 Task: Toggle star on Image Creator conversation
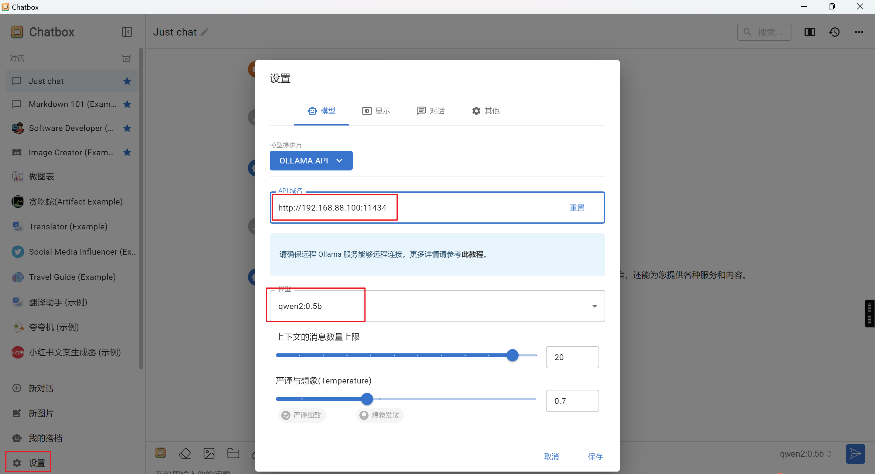coord(127,152)
